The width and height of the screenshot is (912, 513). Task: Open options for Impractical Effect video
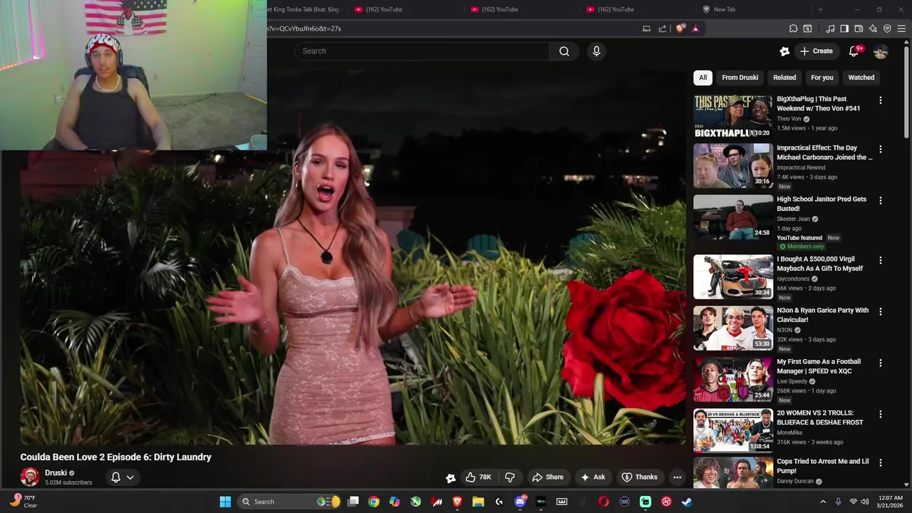tap(881, 150)
